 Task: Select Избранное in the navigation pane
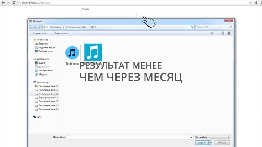click(x=43, y=40)
